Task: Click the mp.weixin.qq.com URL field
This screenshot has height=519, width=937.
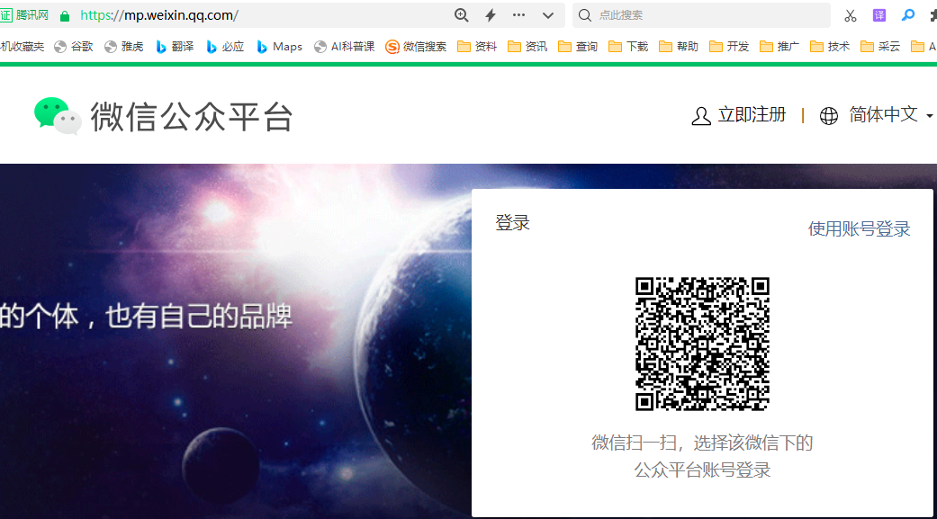Action: coord(159,15)
